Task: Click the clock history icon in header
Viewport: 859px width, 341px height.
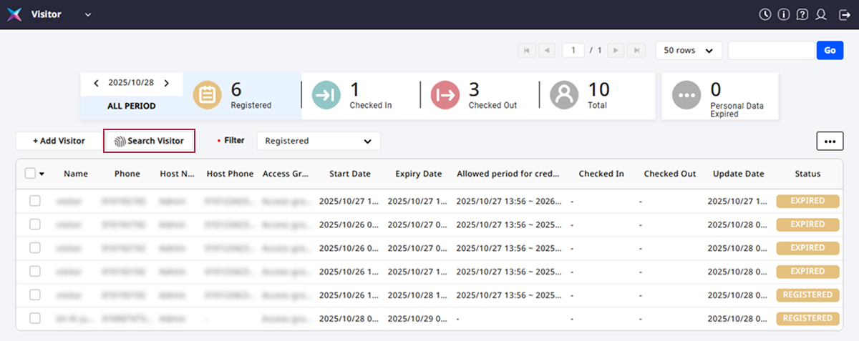Action: [765, 14]
